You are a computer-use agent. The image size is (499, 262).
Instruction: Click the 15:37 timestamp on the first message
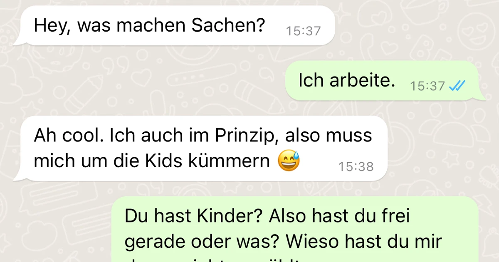[304, 31]
